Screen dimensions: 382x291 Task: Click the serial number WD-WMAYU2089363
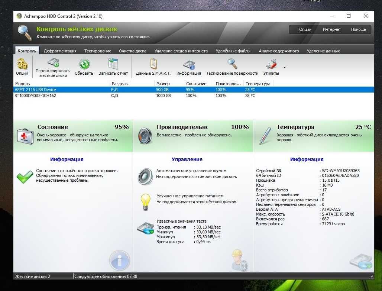341,171
